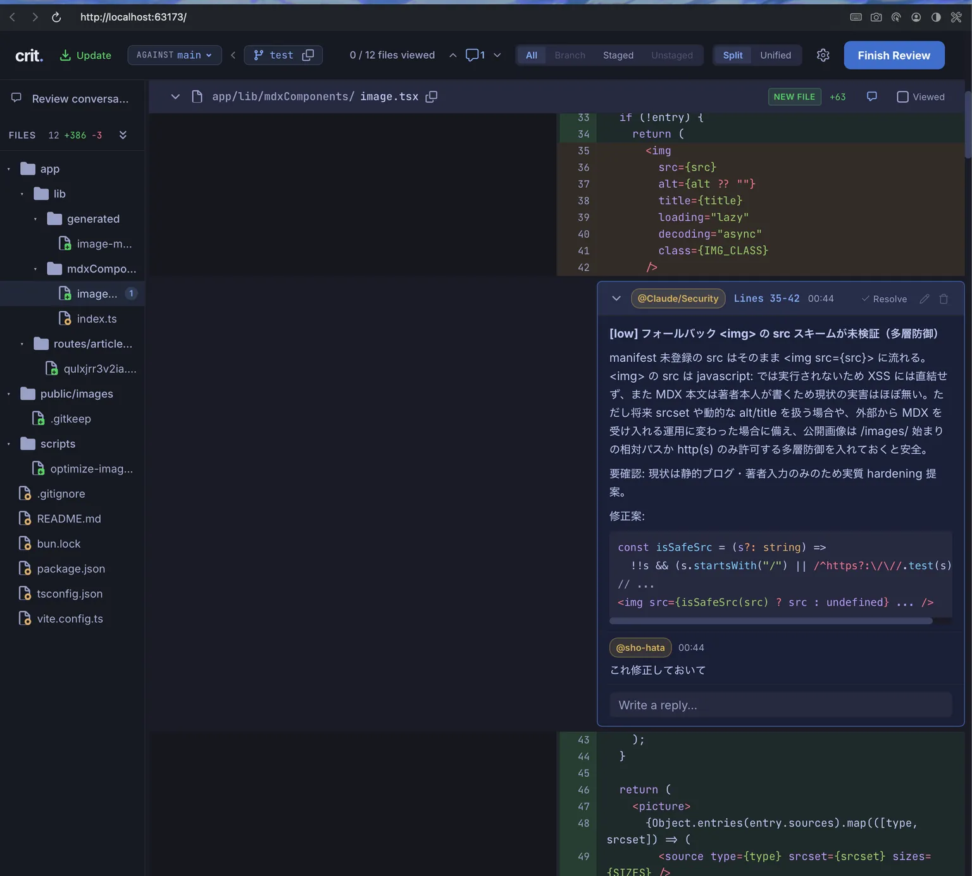The width and height of the screenshot is (972, 876).
Task: Collapse the image.tsx file diff
Action: (175, 96)
